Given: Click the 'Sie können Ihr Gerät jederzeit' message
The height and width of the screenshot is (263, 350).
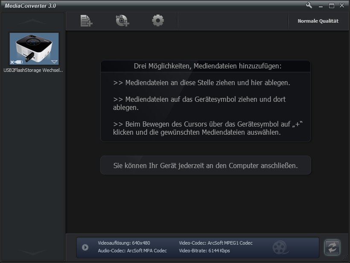Looking at the screenshot, I should click(x=206, y=165).
